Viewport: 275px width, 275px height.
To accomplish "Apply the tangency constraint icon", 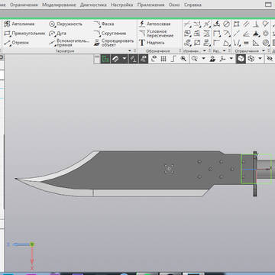I will (266, 24).
